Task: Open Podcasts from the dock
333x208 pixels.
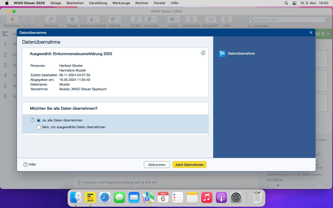Action: [221, 198]
